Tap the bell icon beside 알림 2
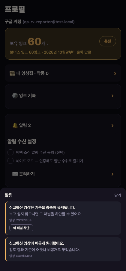The width and height of the screenshot is (126, 271). [x=15, y=126]
